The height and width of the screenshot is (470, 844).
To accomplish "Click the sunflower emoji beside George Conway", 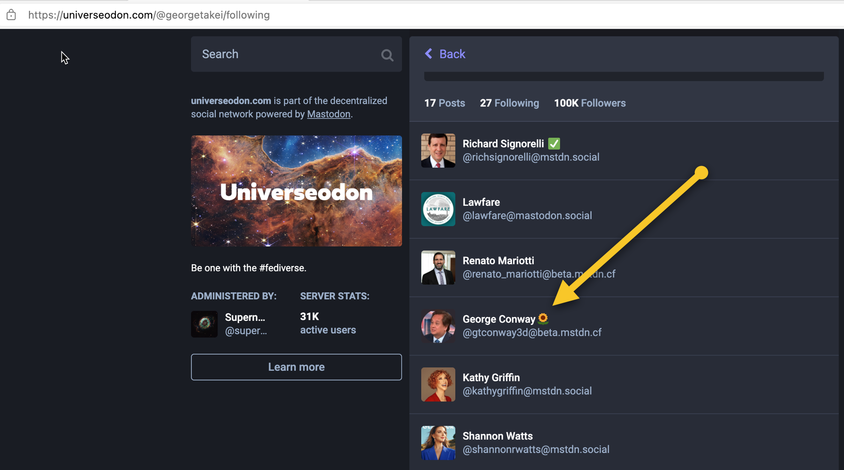I will point(543,318).
